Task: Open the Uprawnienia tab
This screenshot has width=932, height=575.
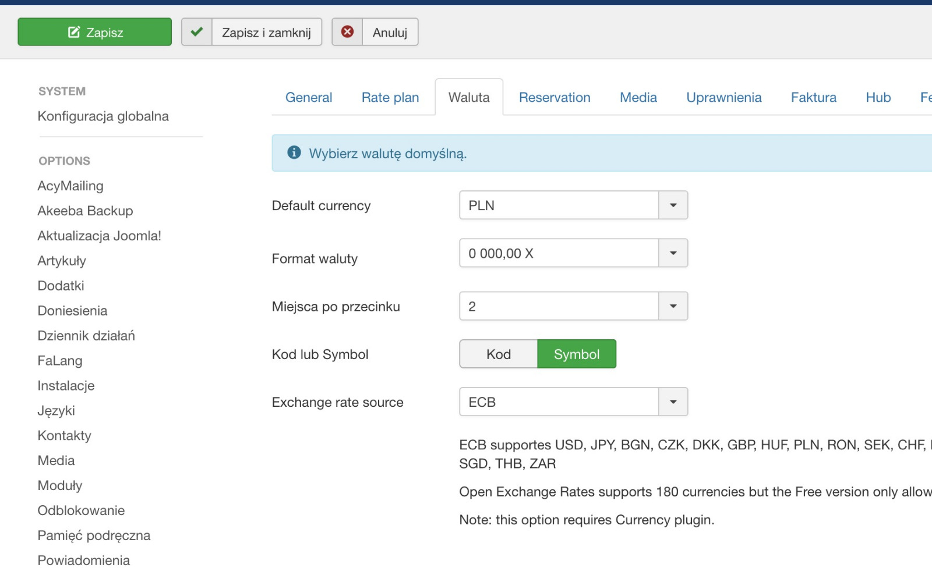Action: tap(723, 98)
